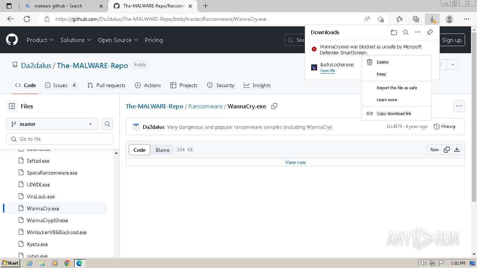Viewport: 477px width, 268px height.
Task: Open the Projects tab
Action: [x=184, y=85]
